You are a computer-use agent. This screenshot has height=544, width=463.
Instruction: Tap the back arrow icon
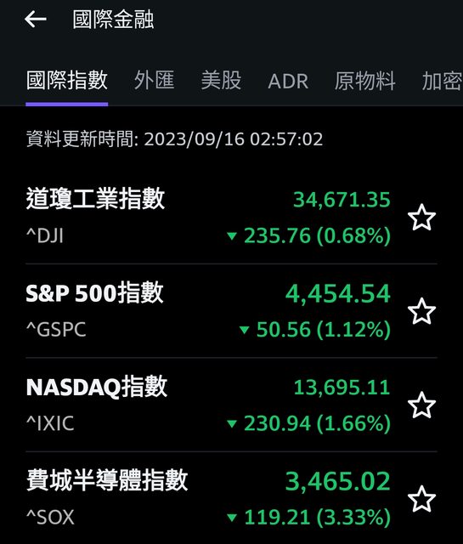pyautogui.click(x=36, y=19)
